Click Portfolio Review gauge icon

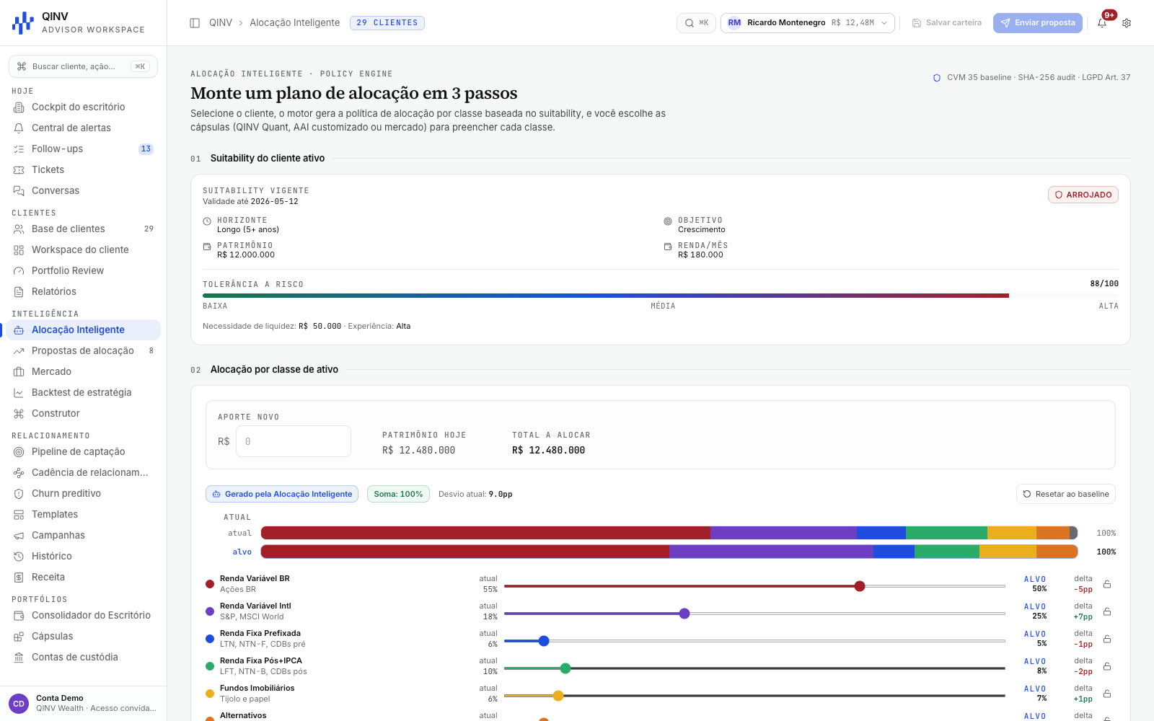[19, 270]
